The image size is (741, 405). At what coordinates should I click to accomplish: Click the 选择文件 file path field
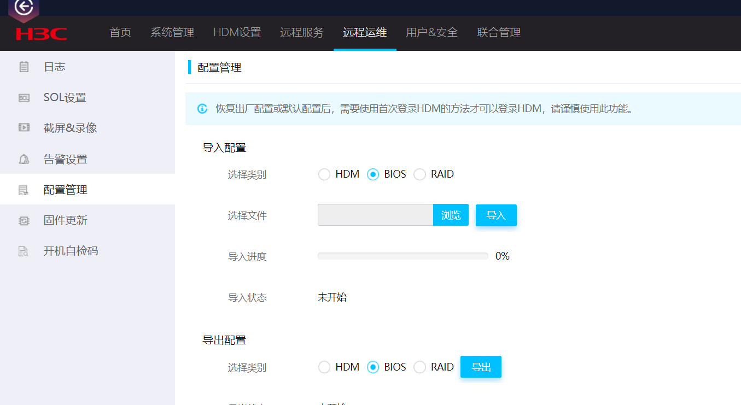pyautogui.click(x=375, y=215)
